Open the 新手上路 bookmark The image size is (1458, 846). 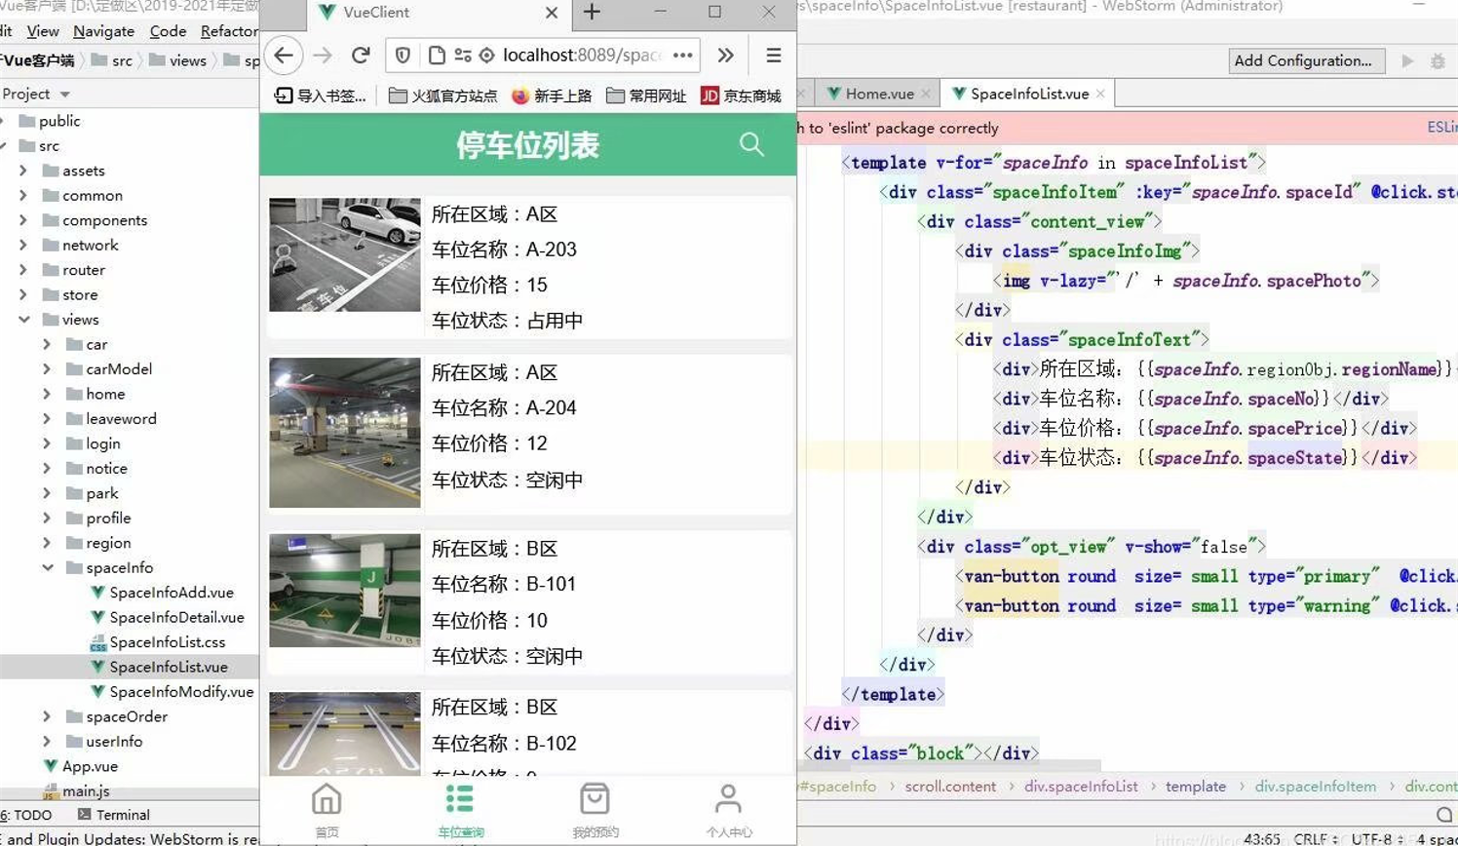pyautogui.click(x=552, y=96)
